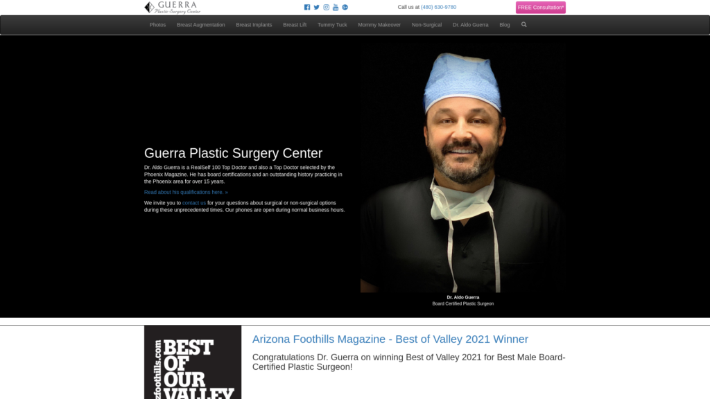Screen dimensions: 710x399
Task: Open the YouTube social icon
Action: point(336,7)
